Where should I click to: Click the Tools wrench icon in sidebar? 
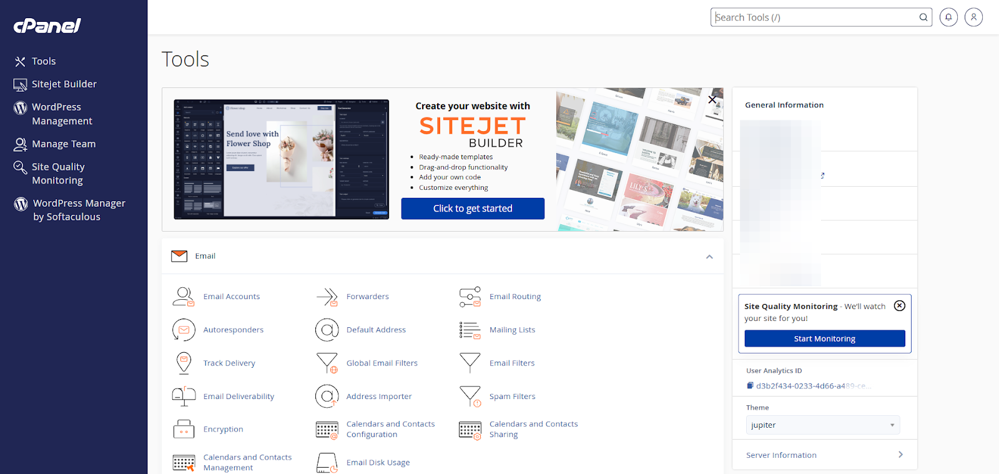[20, 61]
